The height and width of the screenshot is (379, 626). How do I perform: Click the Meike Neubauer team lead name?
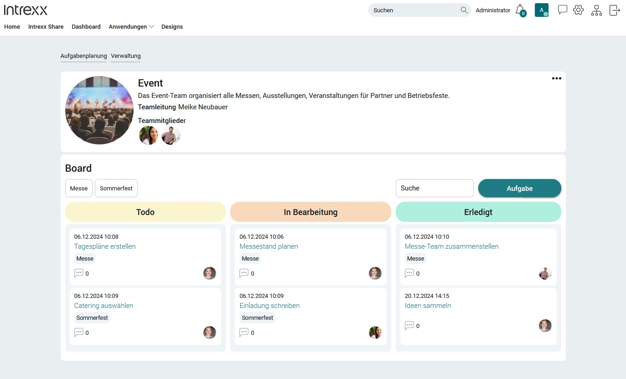203,107
